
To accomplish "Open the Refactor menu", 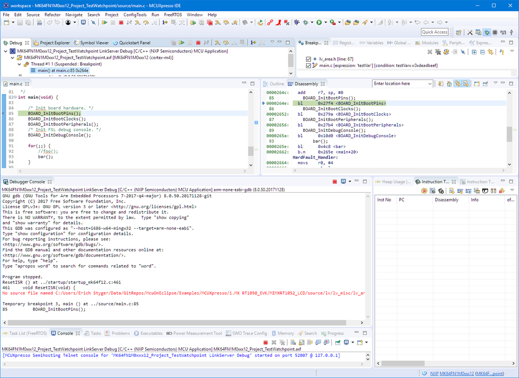I will point(52,15).
